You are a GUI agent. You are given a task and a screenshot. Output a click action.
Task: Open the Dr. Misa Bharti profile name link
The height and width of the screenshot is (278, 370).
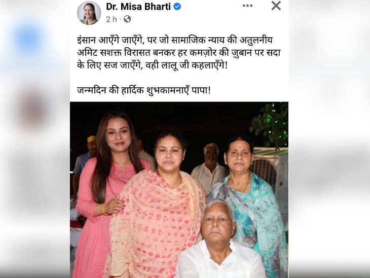(x=138, y=7)
